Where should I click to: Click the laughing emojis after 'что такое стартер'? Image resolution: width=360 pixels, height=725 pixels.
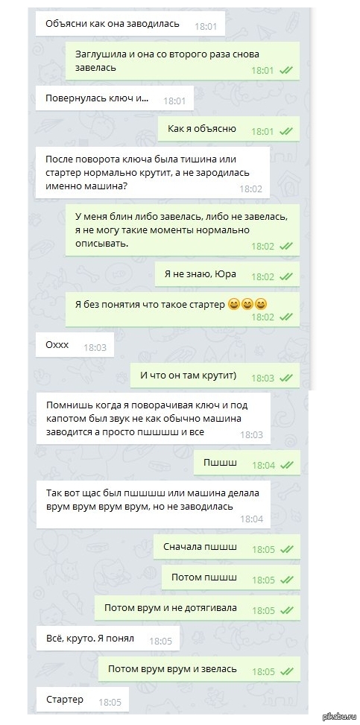coord(248,305)
